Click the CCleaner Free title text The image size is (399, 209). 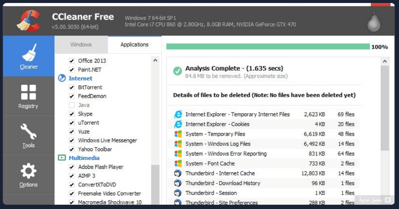tap(83, 17)
